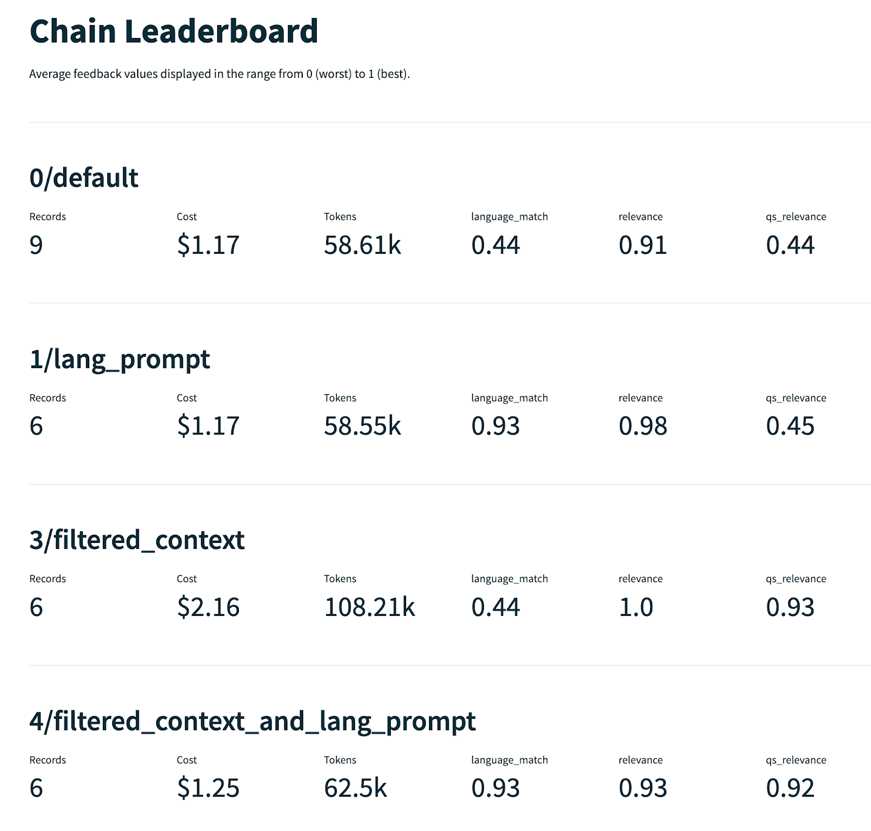This screenshot has height=831, width=871.
Task: Select the Records count 9 under 0/default
Action: 36,245
